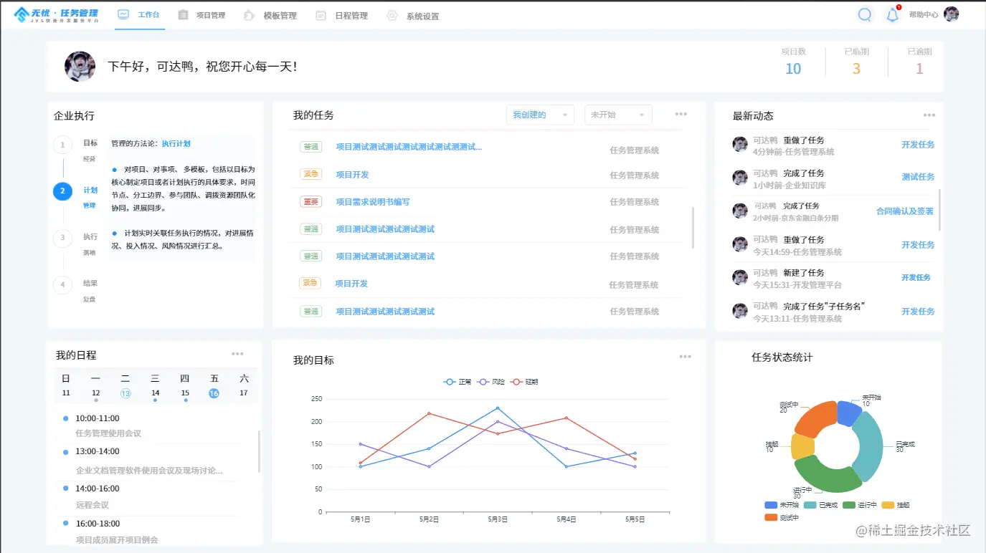
Task: Toggle 测试中 in the task status legend
Action: click(x=782, y=517)
